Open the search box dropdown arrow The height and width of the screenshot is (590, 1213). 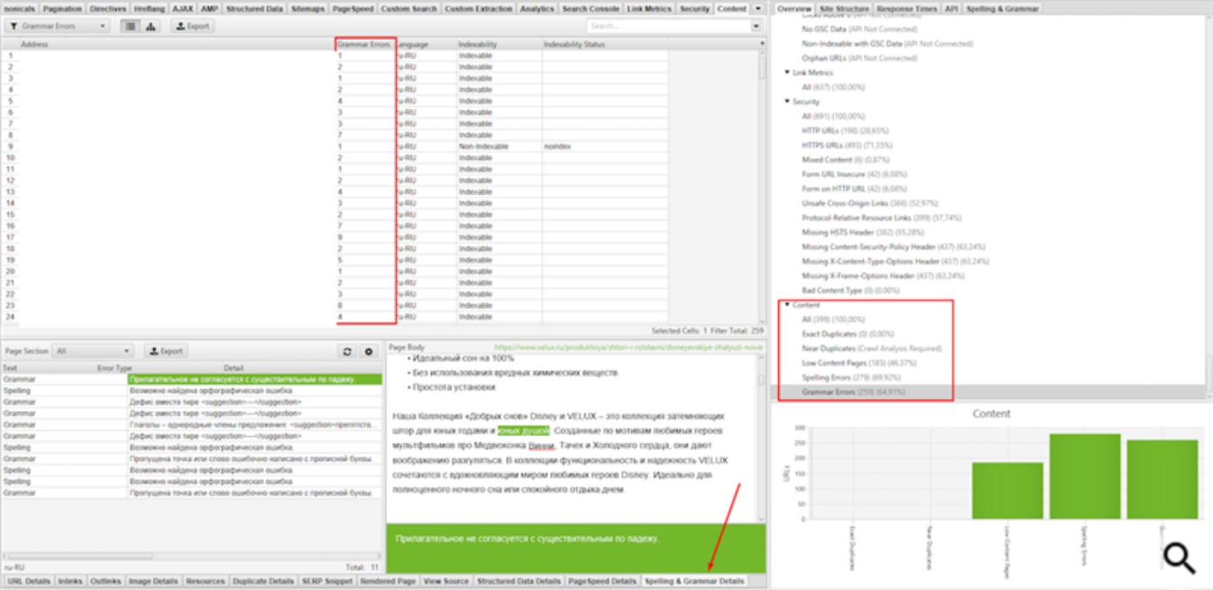(756, 27)
